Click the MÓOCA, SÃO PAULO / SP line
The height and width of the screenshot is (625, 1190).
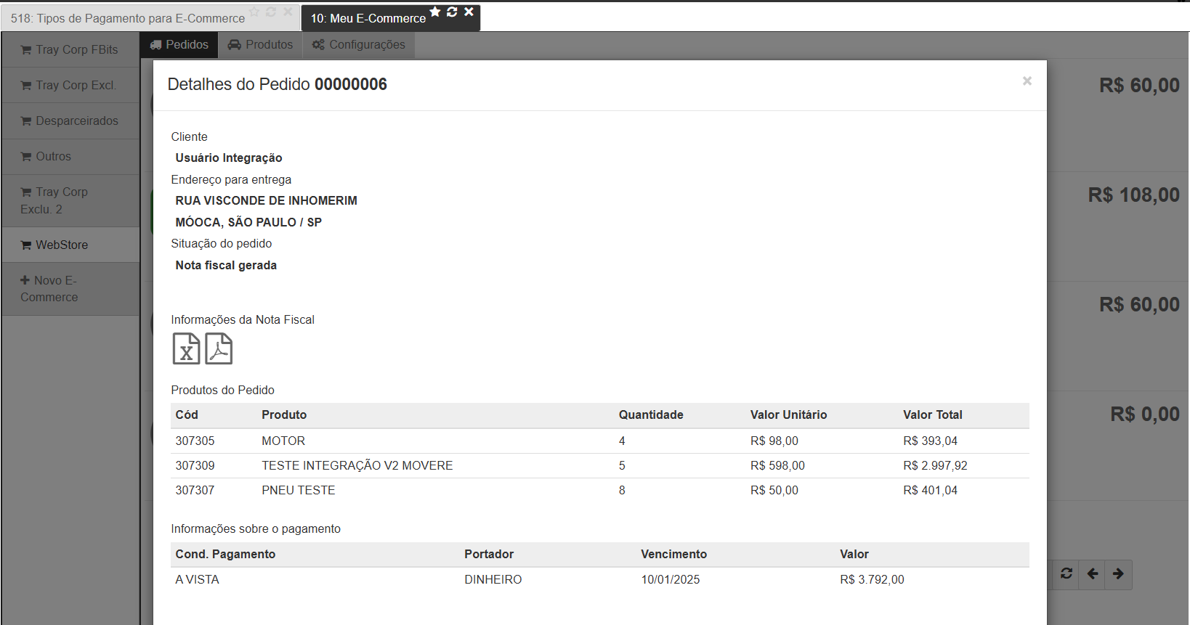248,222
